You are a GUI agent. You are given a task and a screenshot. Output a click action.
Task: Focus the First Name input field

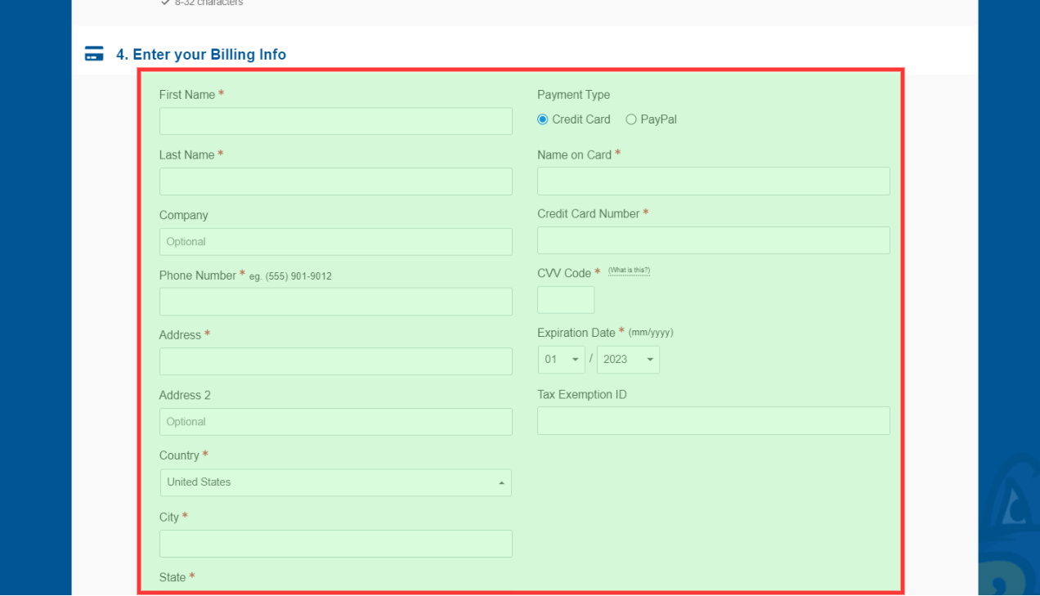point(335,121)
